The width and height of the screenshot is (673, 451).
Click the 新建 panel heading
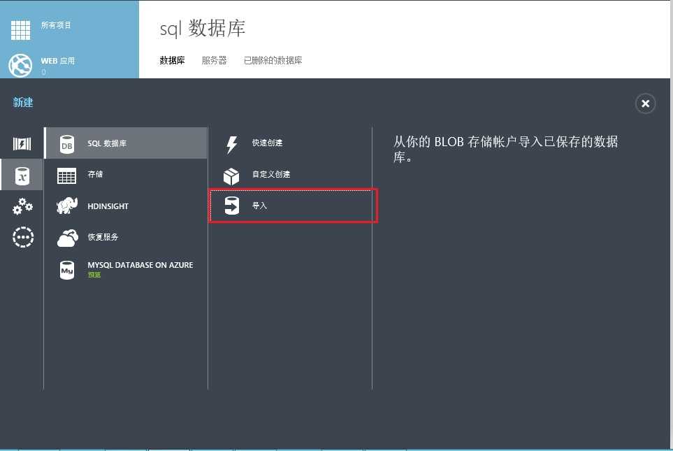point(23,102)
